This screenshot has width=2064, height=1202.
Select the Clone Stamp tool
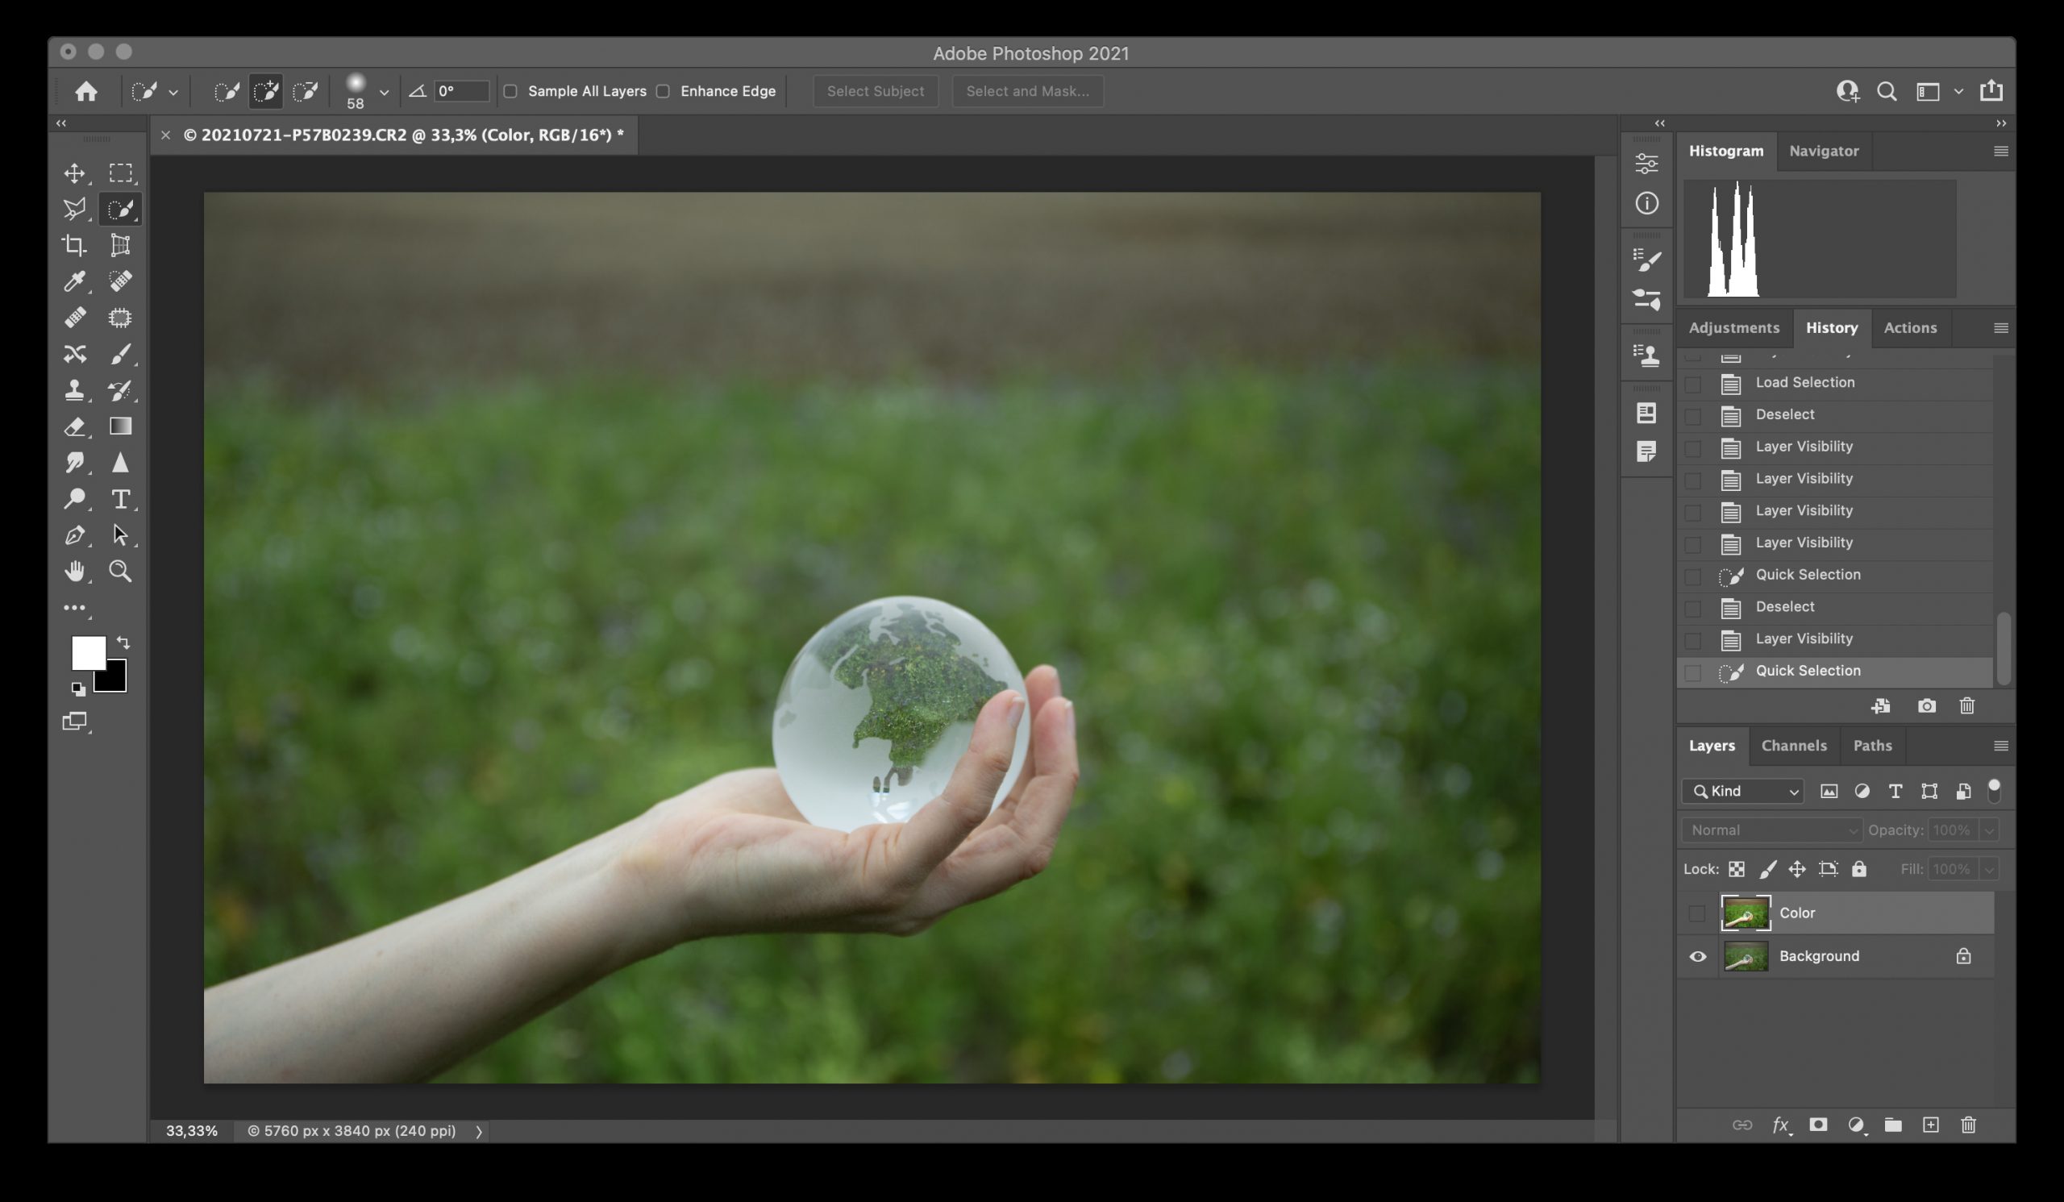[75, 390]
